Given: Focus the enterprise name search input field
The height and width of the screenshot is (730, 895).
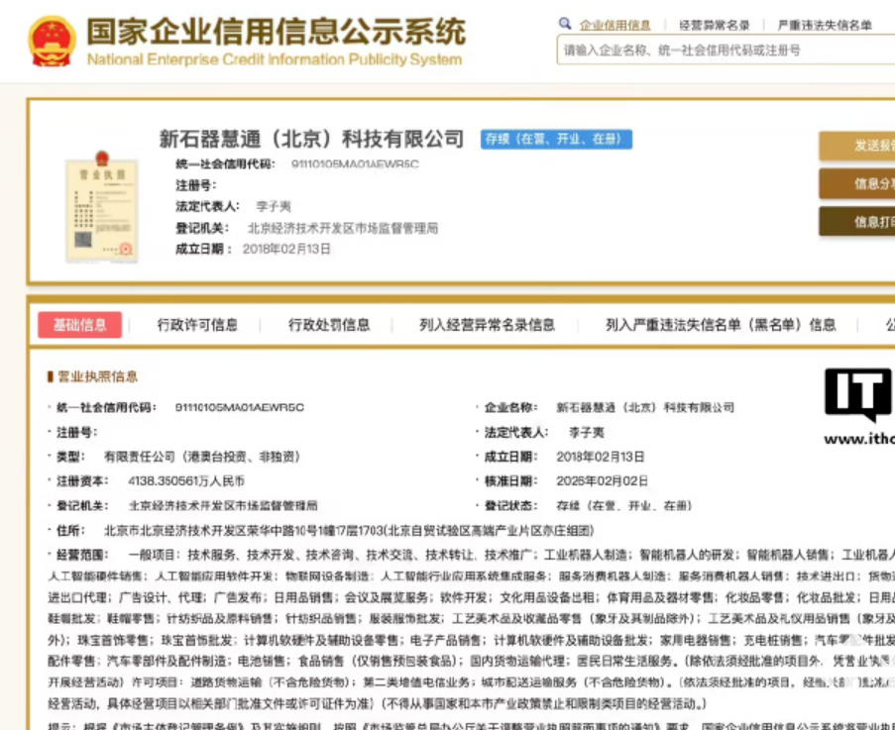Looking at the screenshot, I should pyautogui.click(x=724, y=50).
